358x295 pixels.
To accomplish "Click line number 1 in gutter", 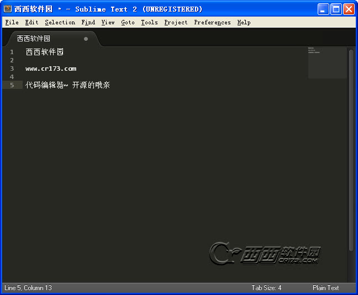I will 12,52.
